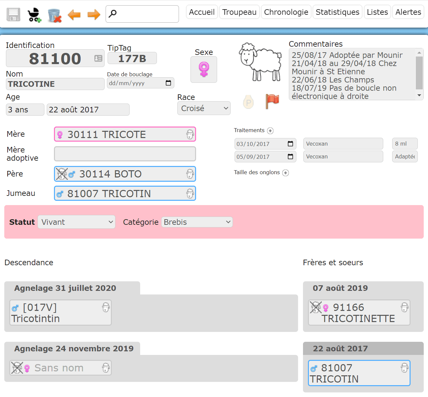Screen dimensions: 428x397
Task: Click the ID card icon beside 81100
Action: [x=98, y=58]
